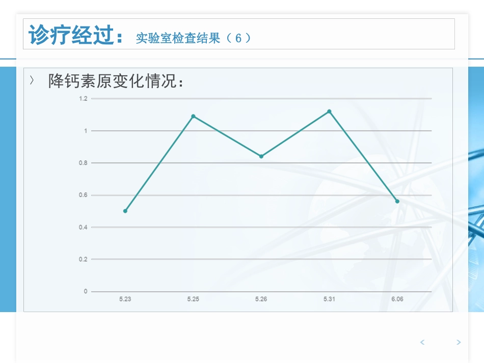This screenshot has height=363, width=484.
Task: Click the 6.06 x-axis date label
Action: (x=397, y=299)
